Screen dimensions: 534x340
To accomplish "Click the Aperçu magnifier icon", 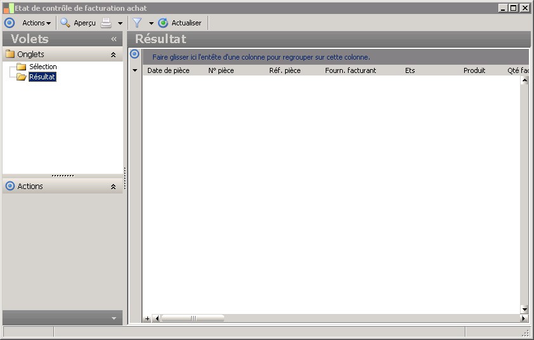I will click(x=65, y=23).
